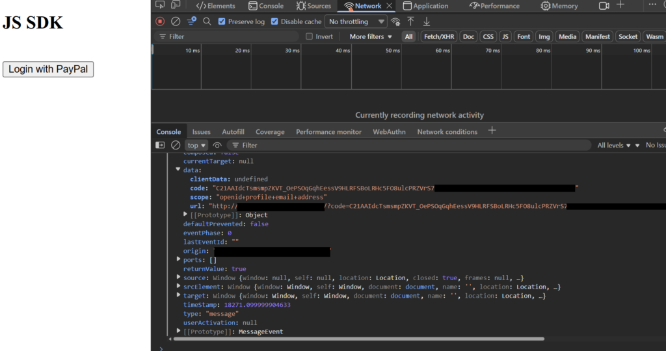The height and width of the screenshot is (351, 666).
Task: Filter requests by Fetch/XHR type
Action: 439,36
